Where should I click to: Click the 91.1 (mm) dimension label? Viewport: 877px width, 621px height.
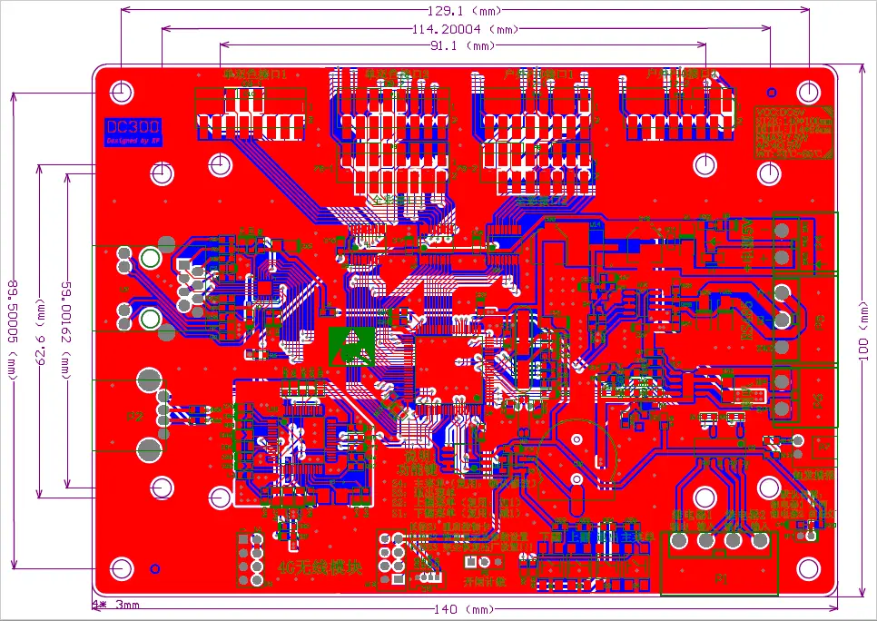coord(463,44)
